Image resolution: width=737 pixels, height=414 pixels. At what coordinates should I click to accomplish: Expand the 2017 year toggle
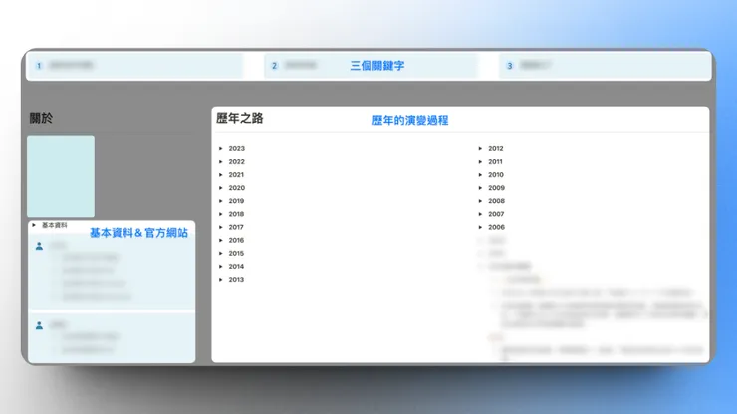pos(221,227)
